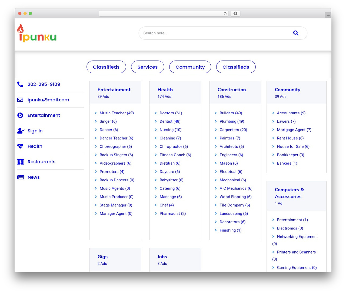The height and width of the screenshot is (293, 346).
Task: Click the play-circle icon next to Entertainment
Action: point(20,115)
